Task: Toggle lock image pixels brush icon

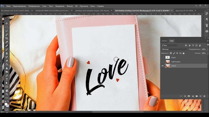Action: click(174, 53)
